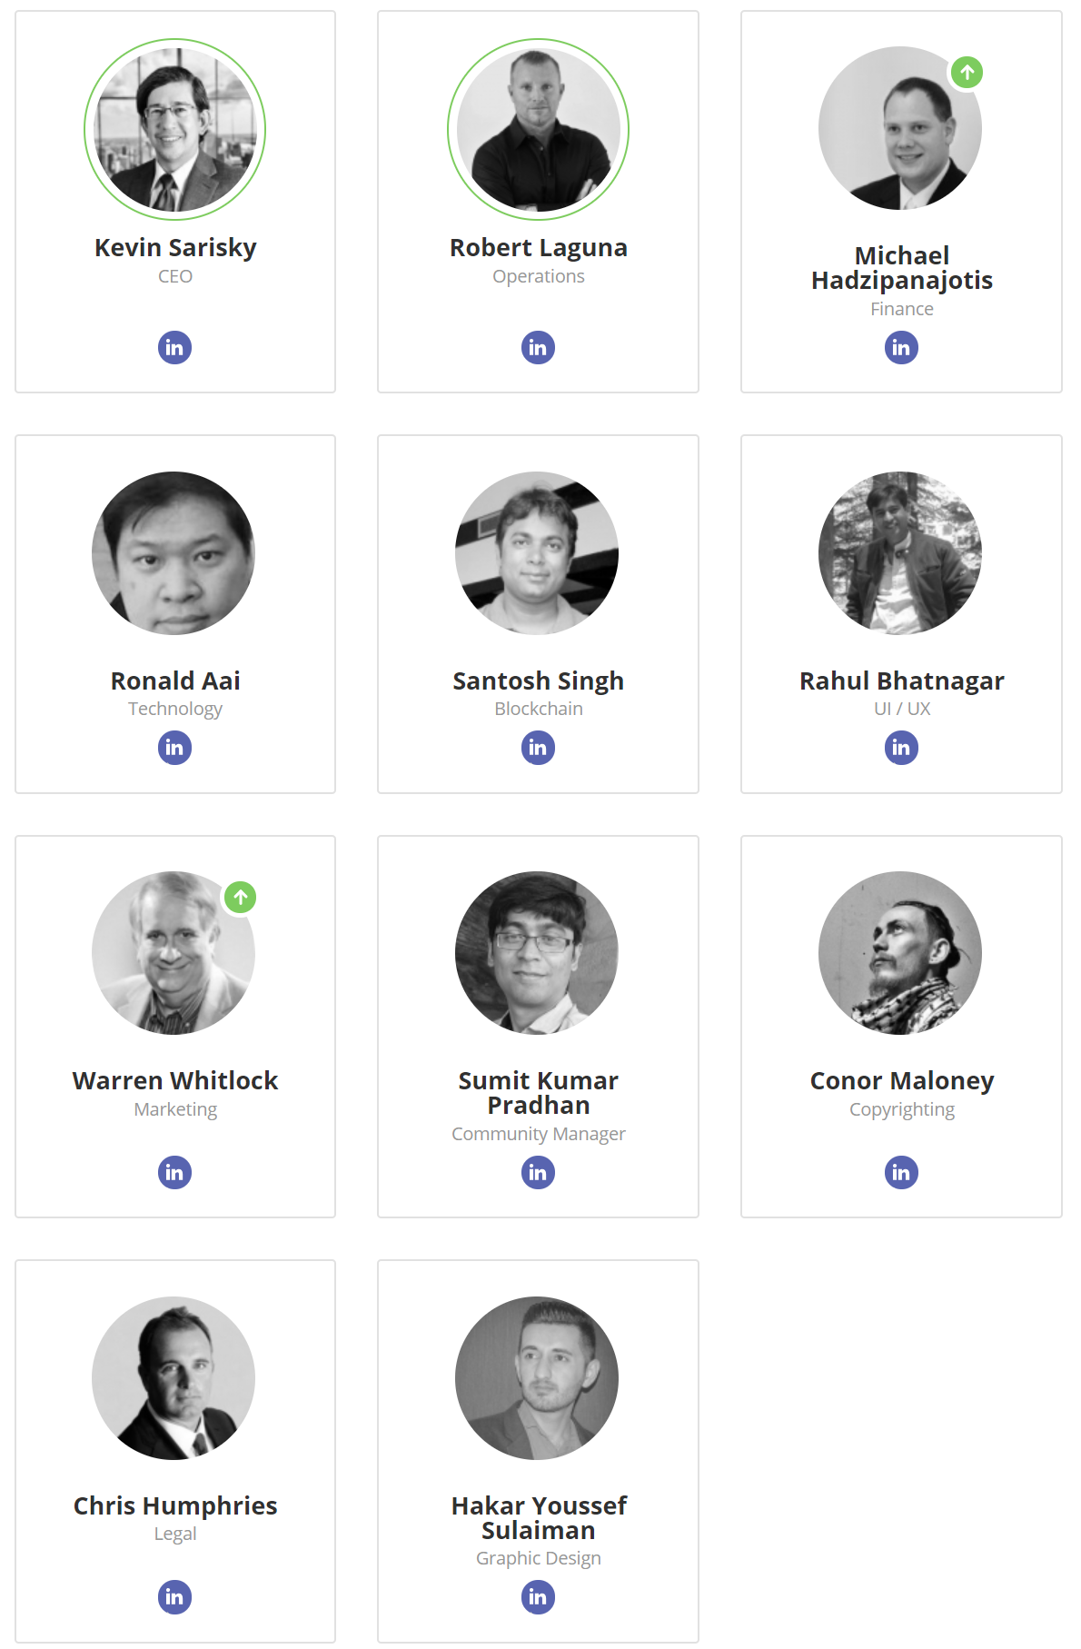
Task: Select Hakar Youssef Sulaiman's profile photo
Action: pos(537,1378)
